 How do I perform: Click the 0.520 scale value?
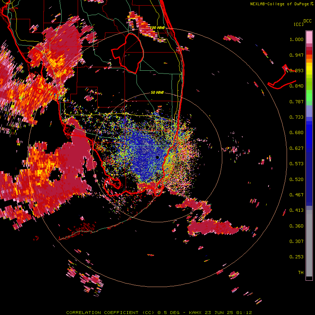(x=296, y=180)
